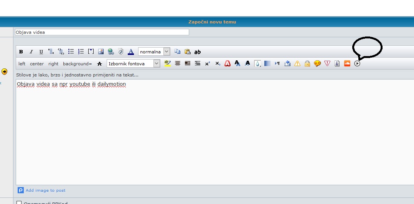Click the gradient color fill icon
Screen dimensions: 414x204
[267, 64]
